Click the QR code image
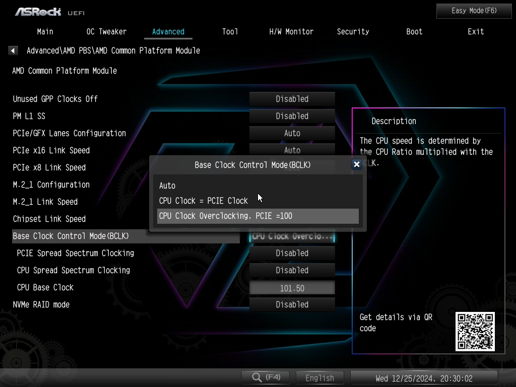 tap(475, 332)
